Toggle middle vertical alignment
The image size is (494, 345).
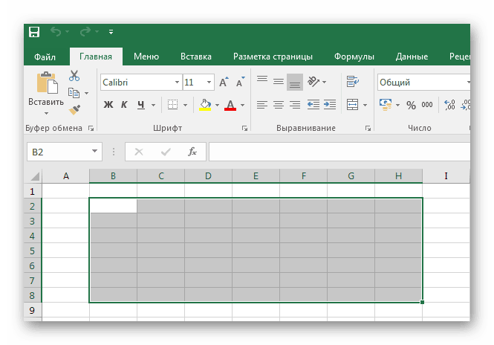click(x=279, y=82)
